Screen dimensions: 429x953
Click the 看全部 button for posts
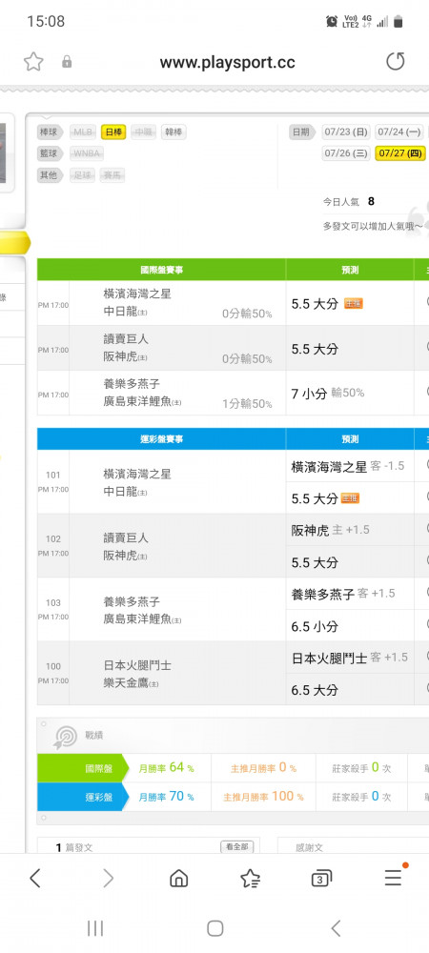[236, 846]
